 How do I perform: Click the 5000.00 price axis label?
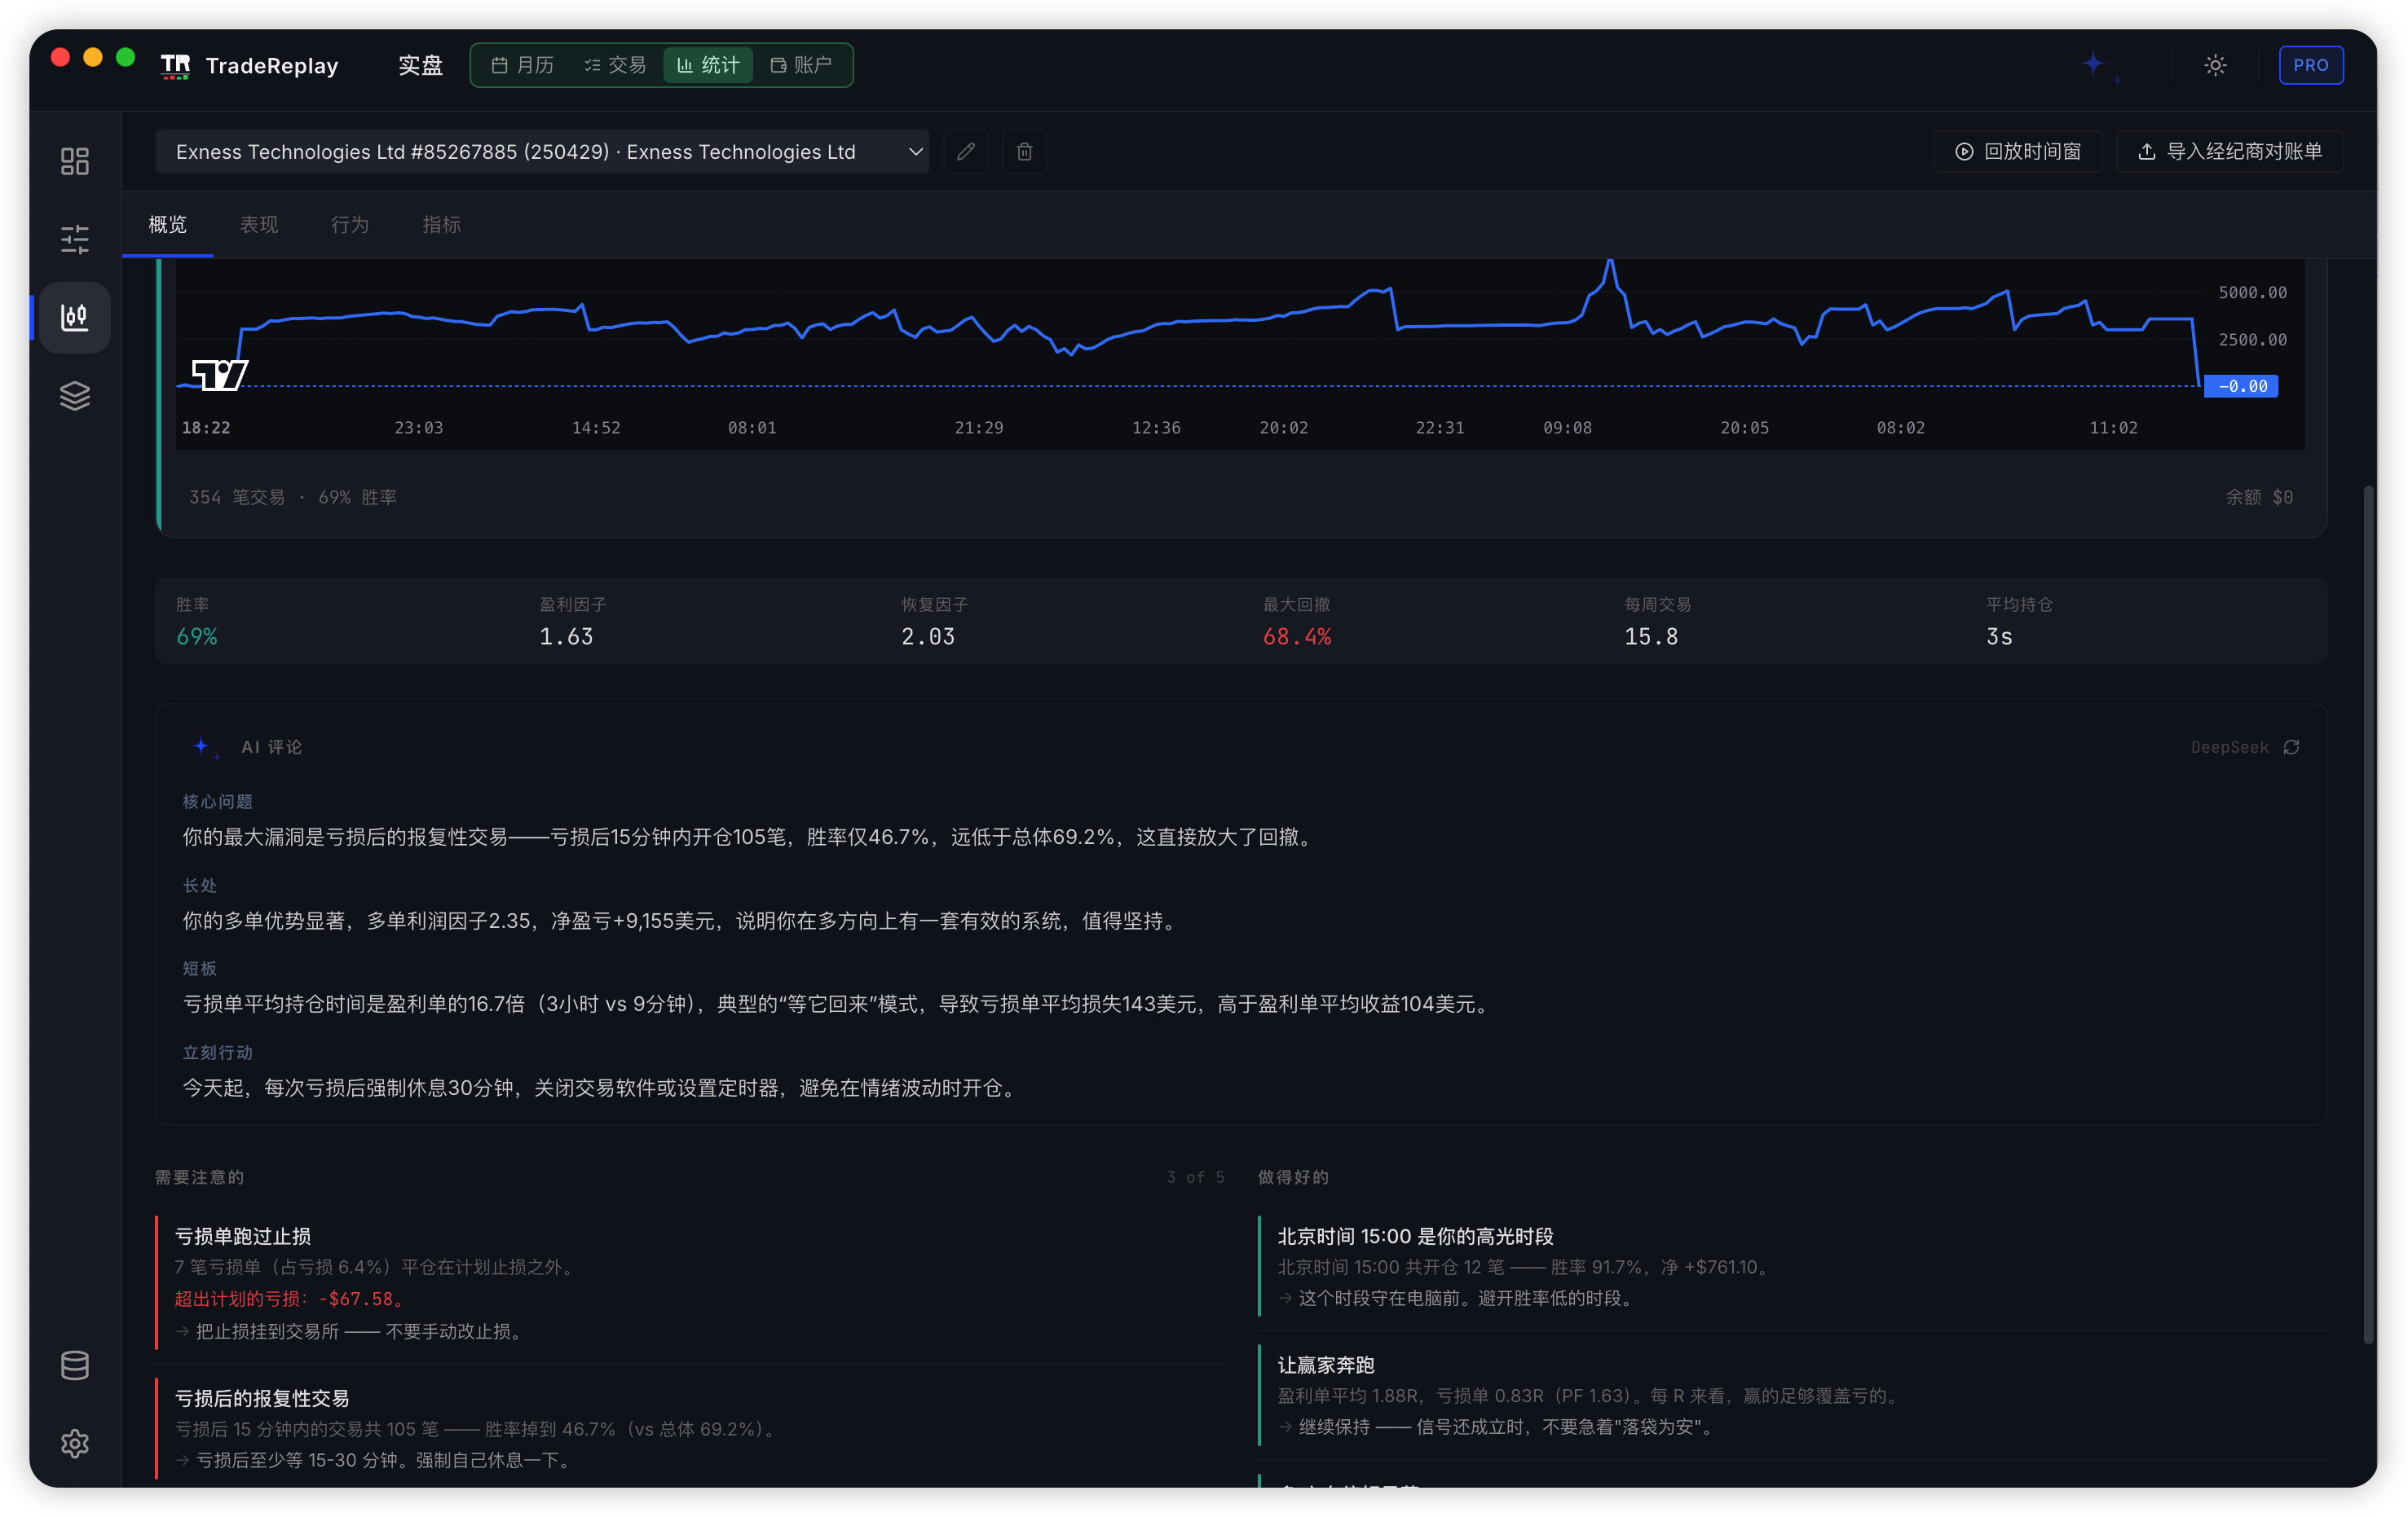click(x=2252, y=292)
